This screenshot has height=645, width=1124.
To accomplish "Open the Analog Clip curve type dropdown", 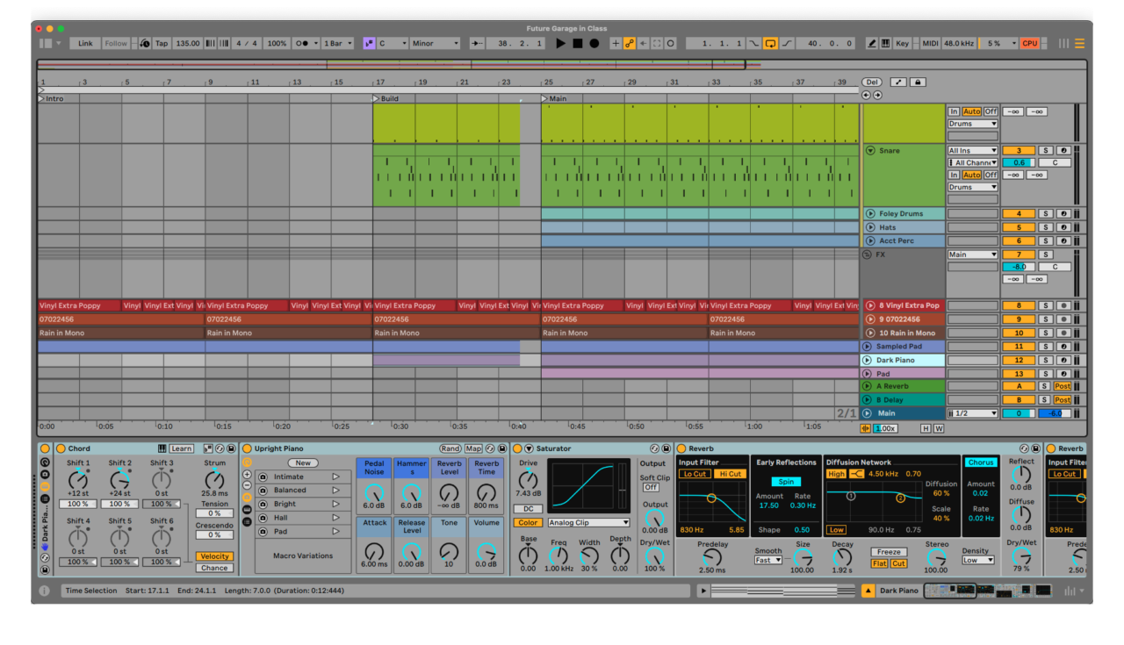I will pyautogui.click(x=588, y=523).
